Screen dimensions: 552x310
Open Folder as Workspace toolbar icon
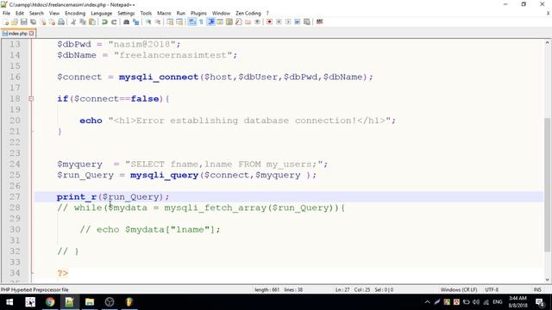tap(248, 22)
